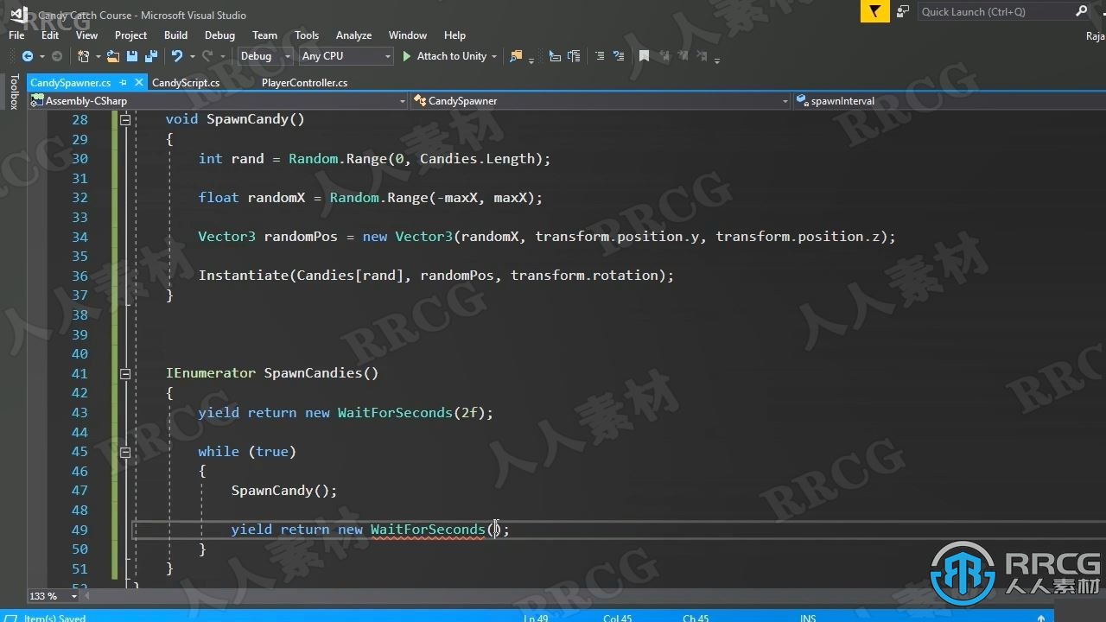Switch to PlayerController.cs tab

pos(304,83)
